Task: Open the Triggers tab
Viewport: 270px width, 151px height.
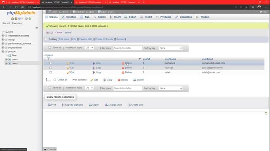Action: click(202, 17)
